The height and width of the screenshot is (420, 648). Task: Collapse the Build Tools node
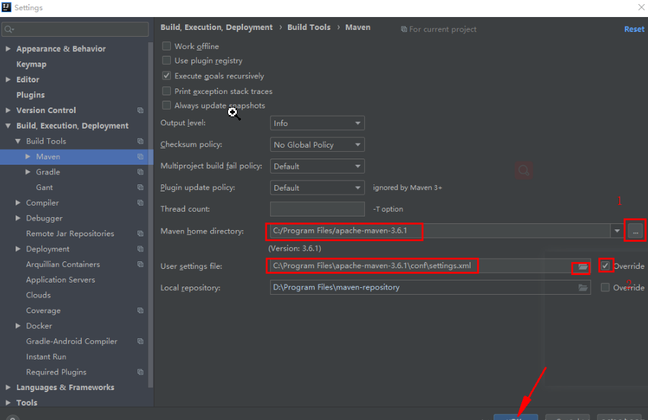point(18,141)
